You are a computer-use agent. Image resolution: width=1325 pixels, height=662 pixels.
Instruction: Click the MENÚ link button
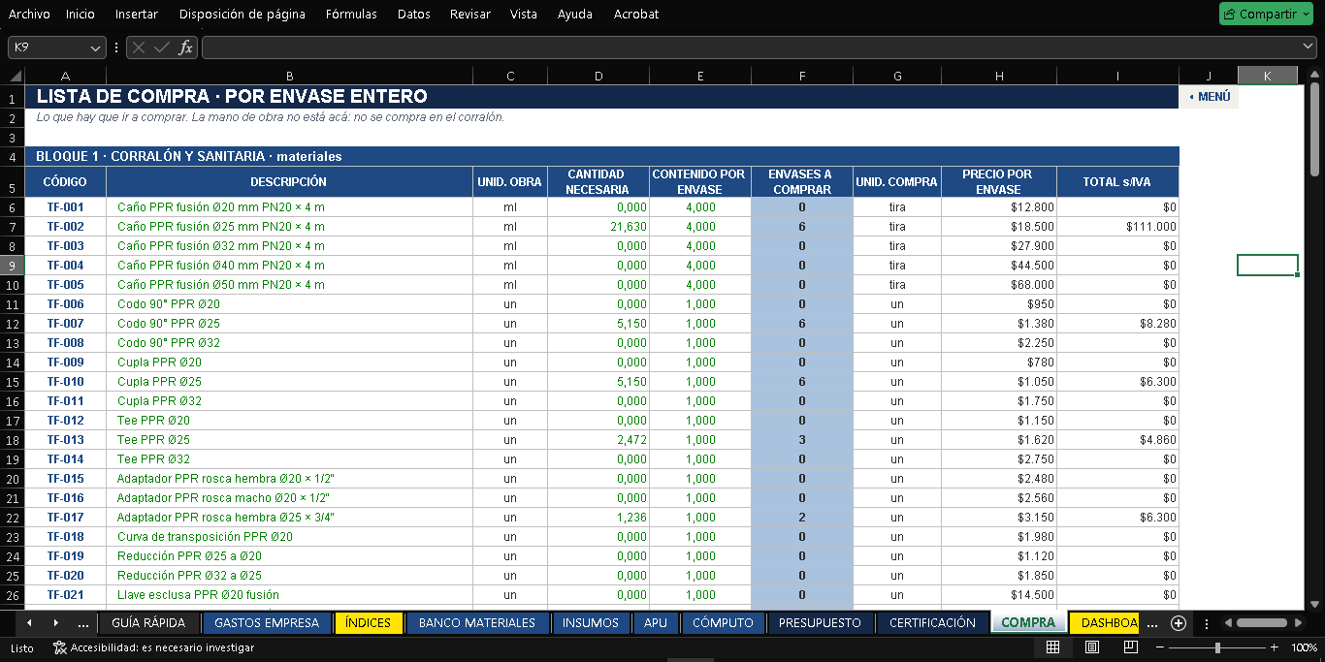(x=1210, y=97)
